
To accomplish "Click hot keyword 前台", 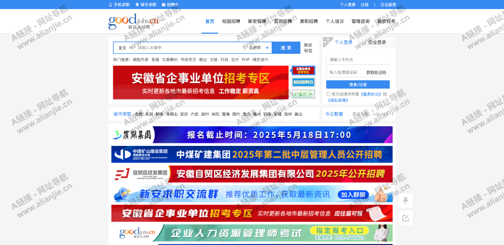I will point(203,60).
